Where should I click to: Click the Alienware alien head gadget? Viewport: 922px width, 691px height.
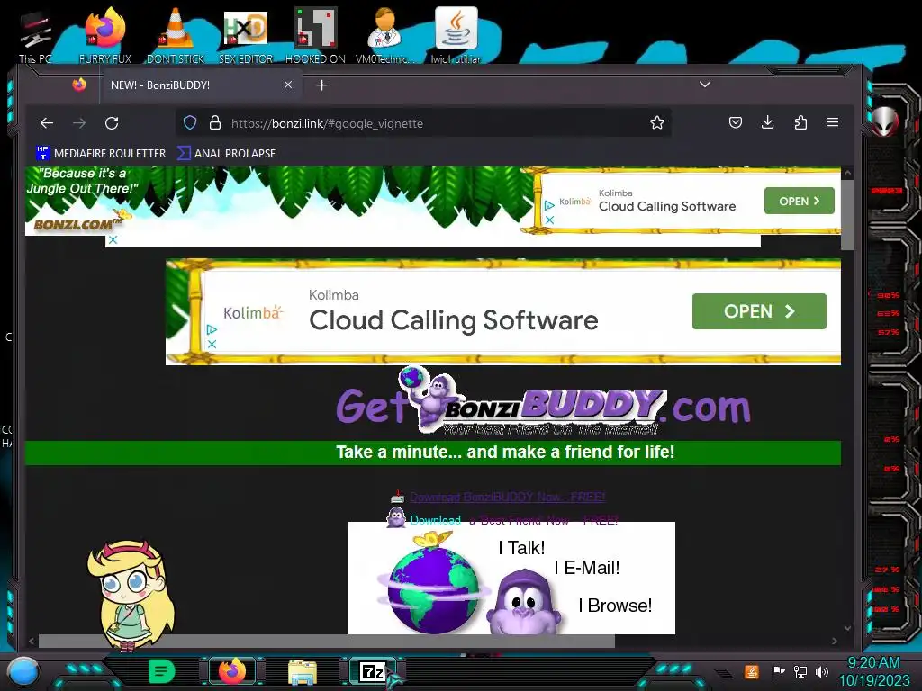coord(884,121)
